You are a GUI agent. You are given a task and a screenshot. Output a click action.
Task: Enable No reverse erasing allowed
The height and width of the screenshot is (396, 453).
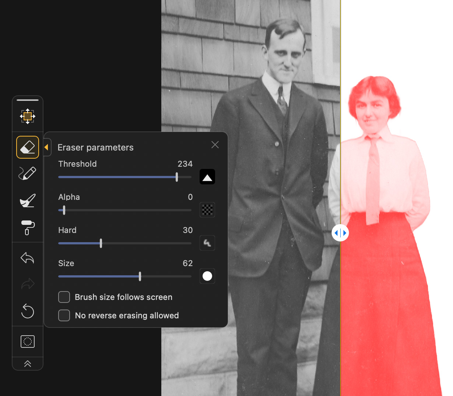tap(64, 315)
